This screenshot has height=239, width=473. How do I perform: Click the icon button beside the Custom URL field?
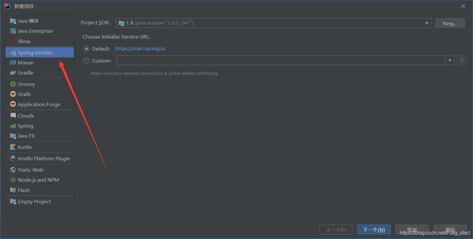coord(462,60)
